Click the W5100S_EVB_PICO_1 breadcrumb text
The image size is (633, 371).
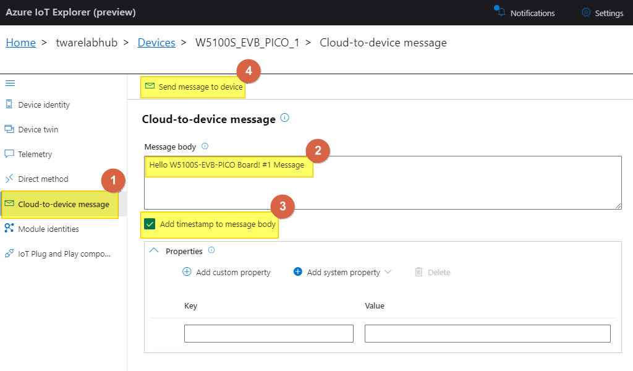(x=247, y=43)
